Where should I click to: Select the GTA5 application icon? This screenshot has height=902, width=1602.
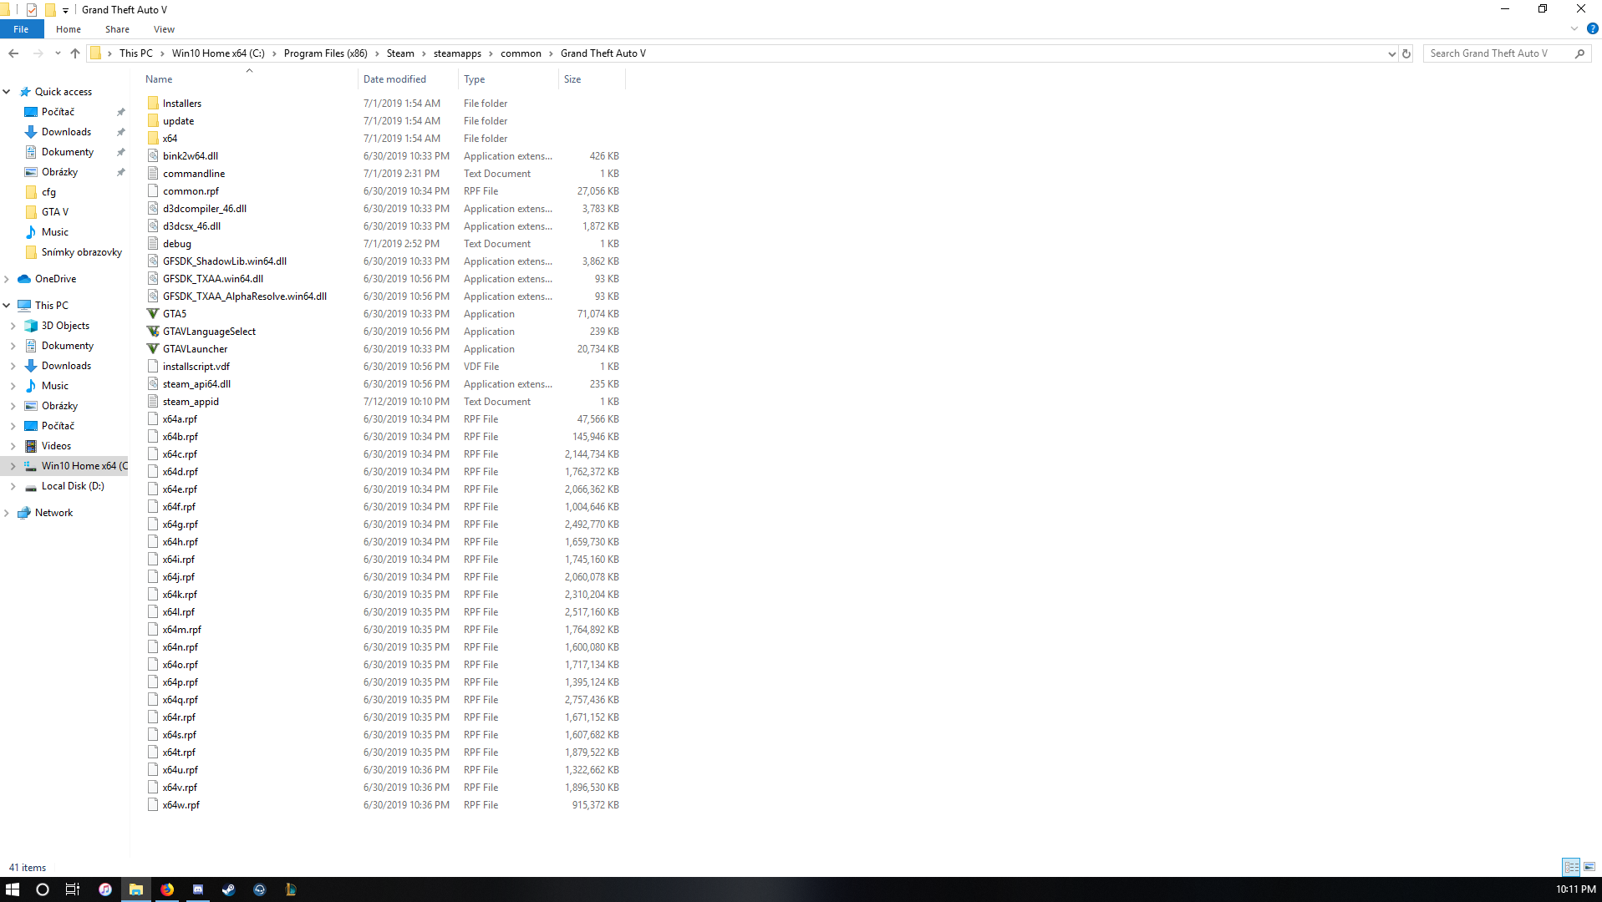pos(153,314)
